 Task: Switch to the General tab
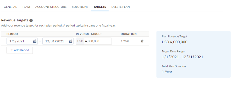click(10, 7)
